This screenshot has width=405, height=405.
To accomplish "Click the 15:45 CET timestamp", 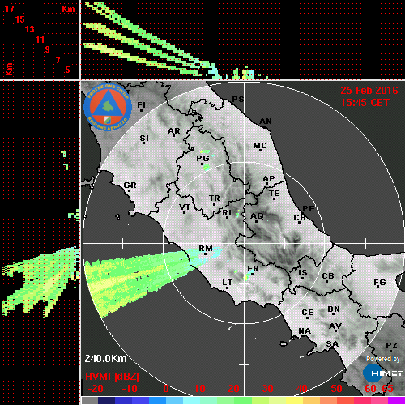I will 364,103.
